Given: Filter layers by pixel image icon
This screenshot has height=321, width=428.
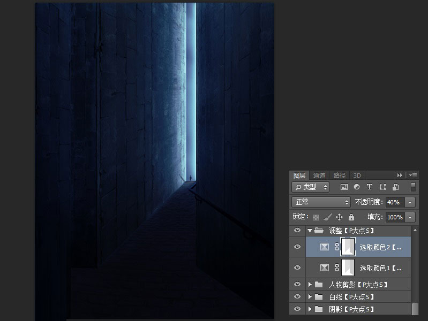Looking at the screenshot, I should pos(344,187).
